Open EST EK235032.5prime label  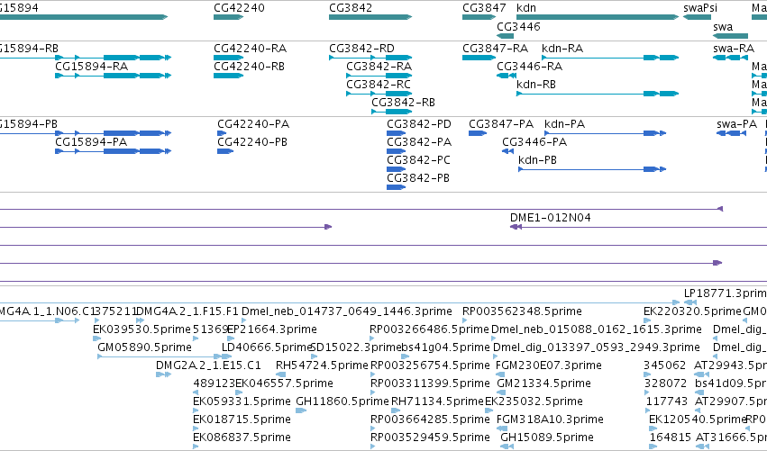click(534, 401)
